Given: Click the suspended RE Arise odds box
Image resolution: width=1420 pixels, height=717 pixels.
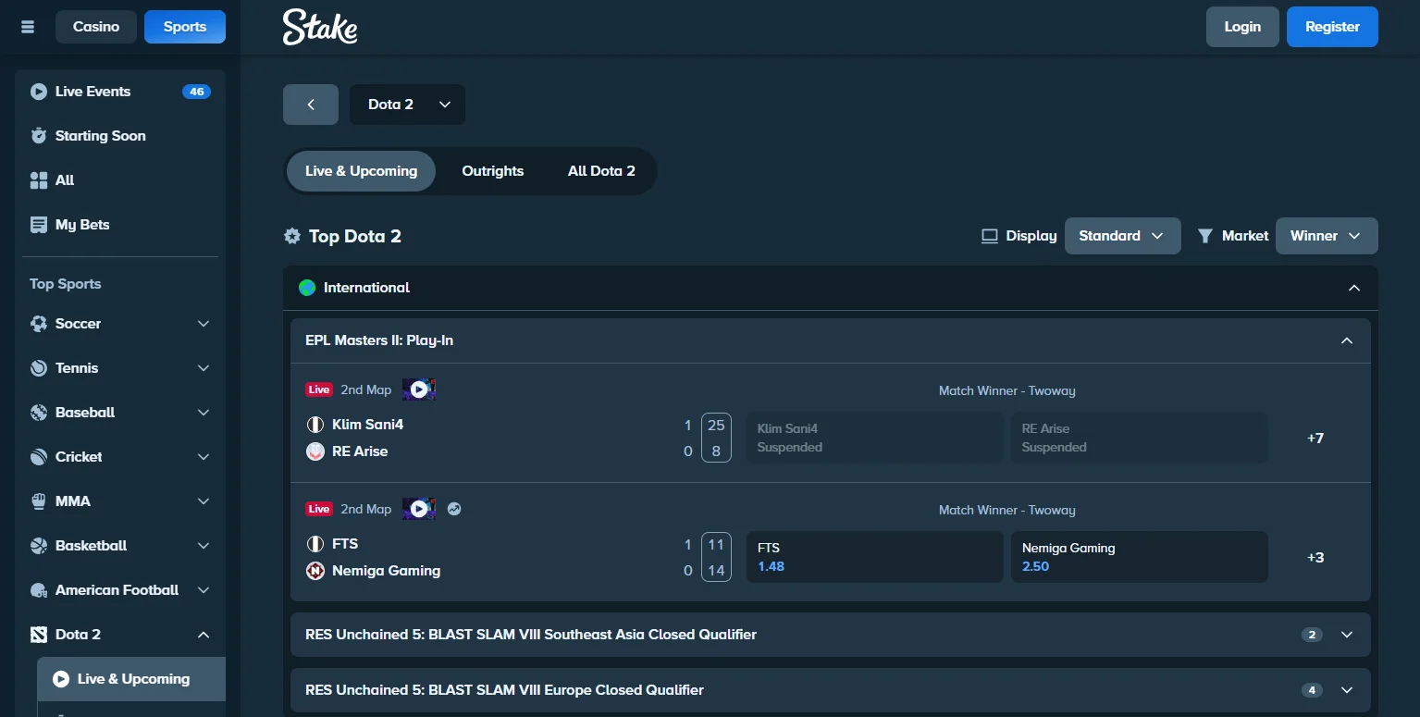Looking at the screenshot, I should click(1140, 438).
